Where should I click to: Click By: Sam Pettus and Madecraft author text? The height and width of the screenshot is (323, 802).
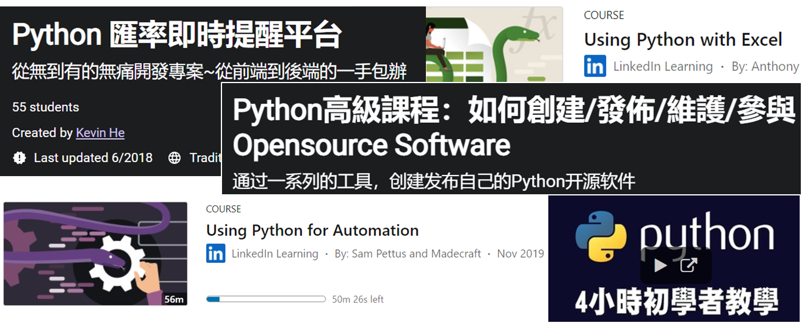[x=408, y=254]
